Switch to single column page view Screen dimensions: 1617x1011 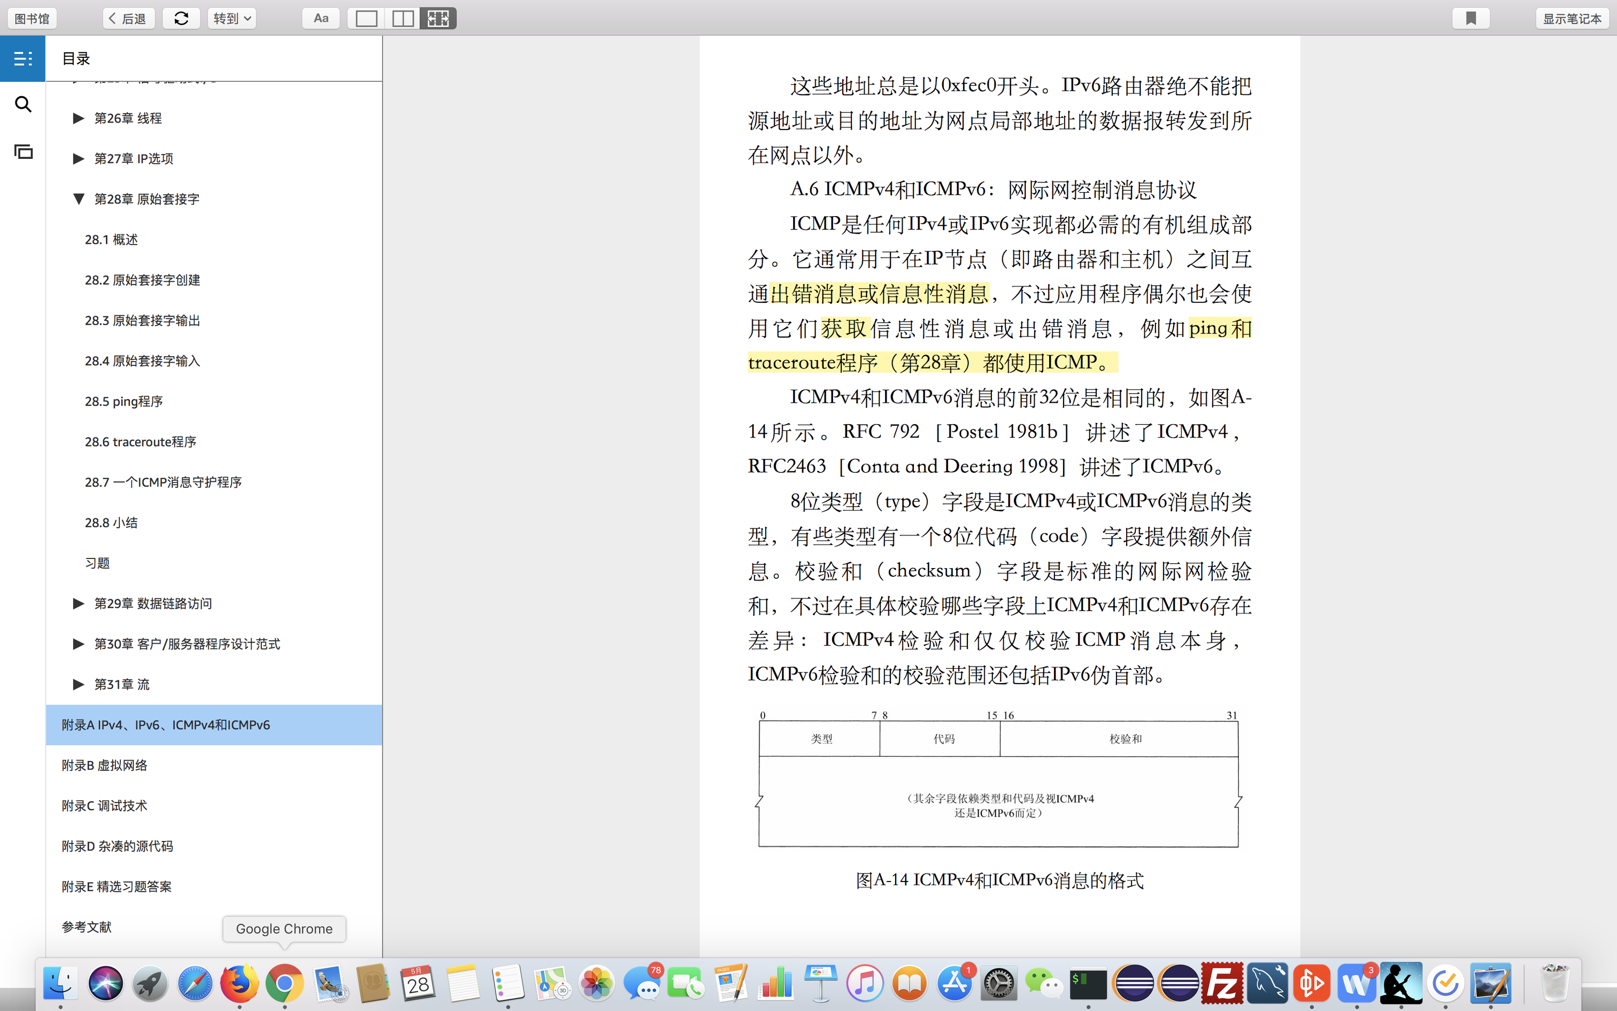tap(366, 19)
